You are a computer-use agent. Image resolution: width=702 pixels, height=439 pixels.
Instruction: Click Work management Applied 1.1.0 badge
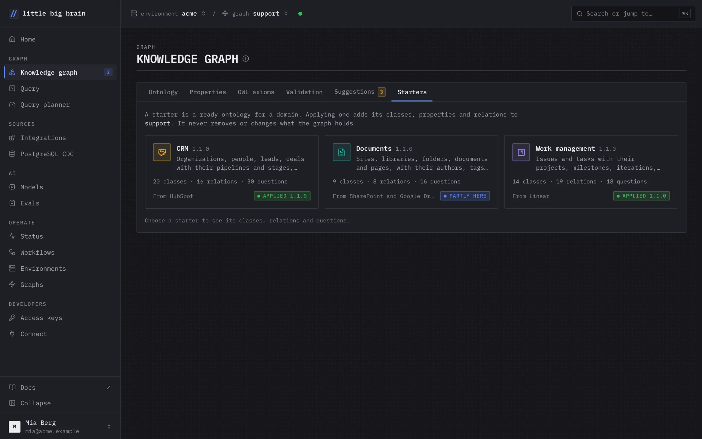[x=641, y=196]
